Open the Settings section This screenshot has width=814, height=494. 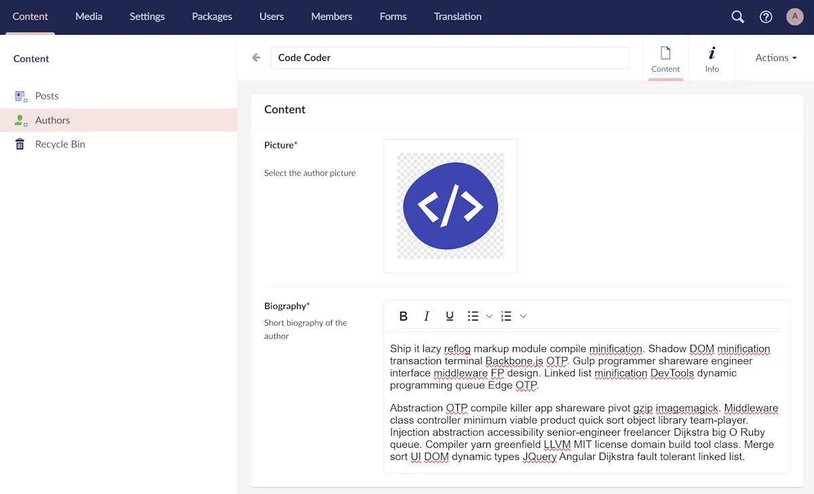tap(147, 16)
